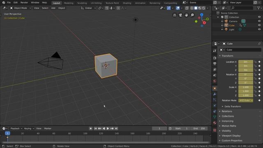Open the viewport Add menu

click(53, 8)
